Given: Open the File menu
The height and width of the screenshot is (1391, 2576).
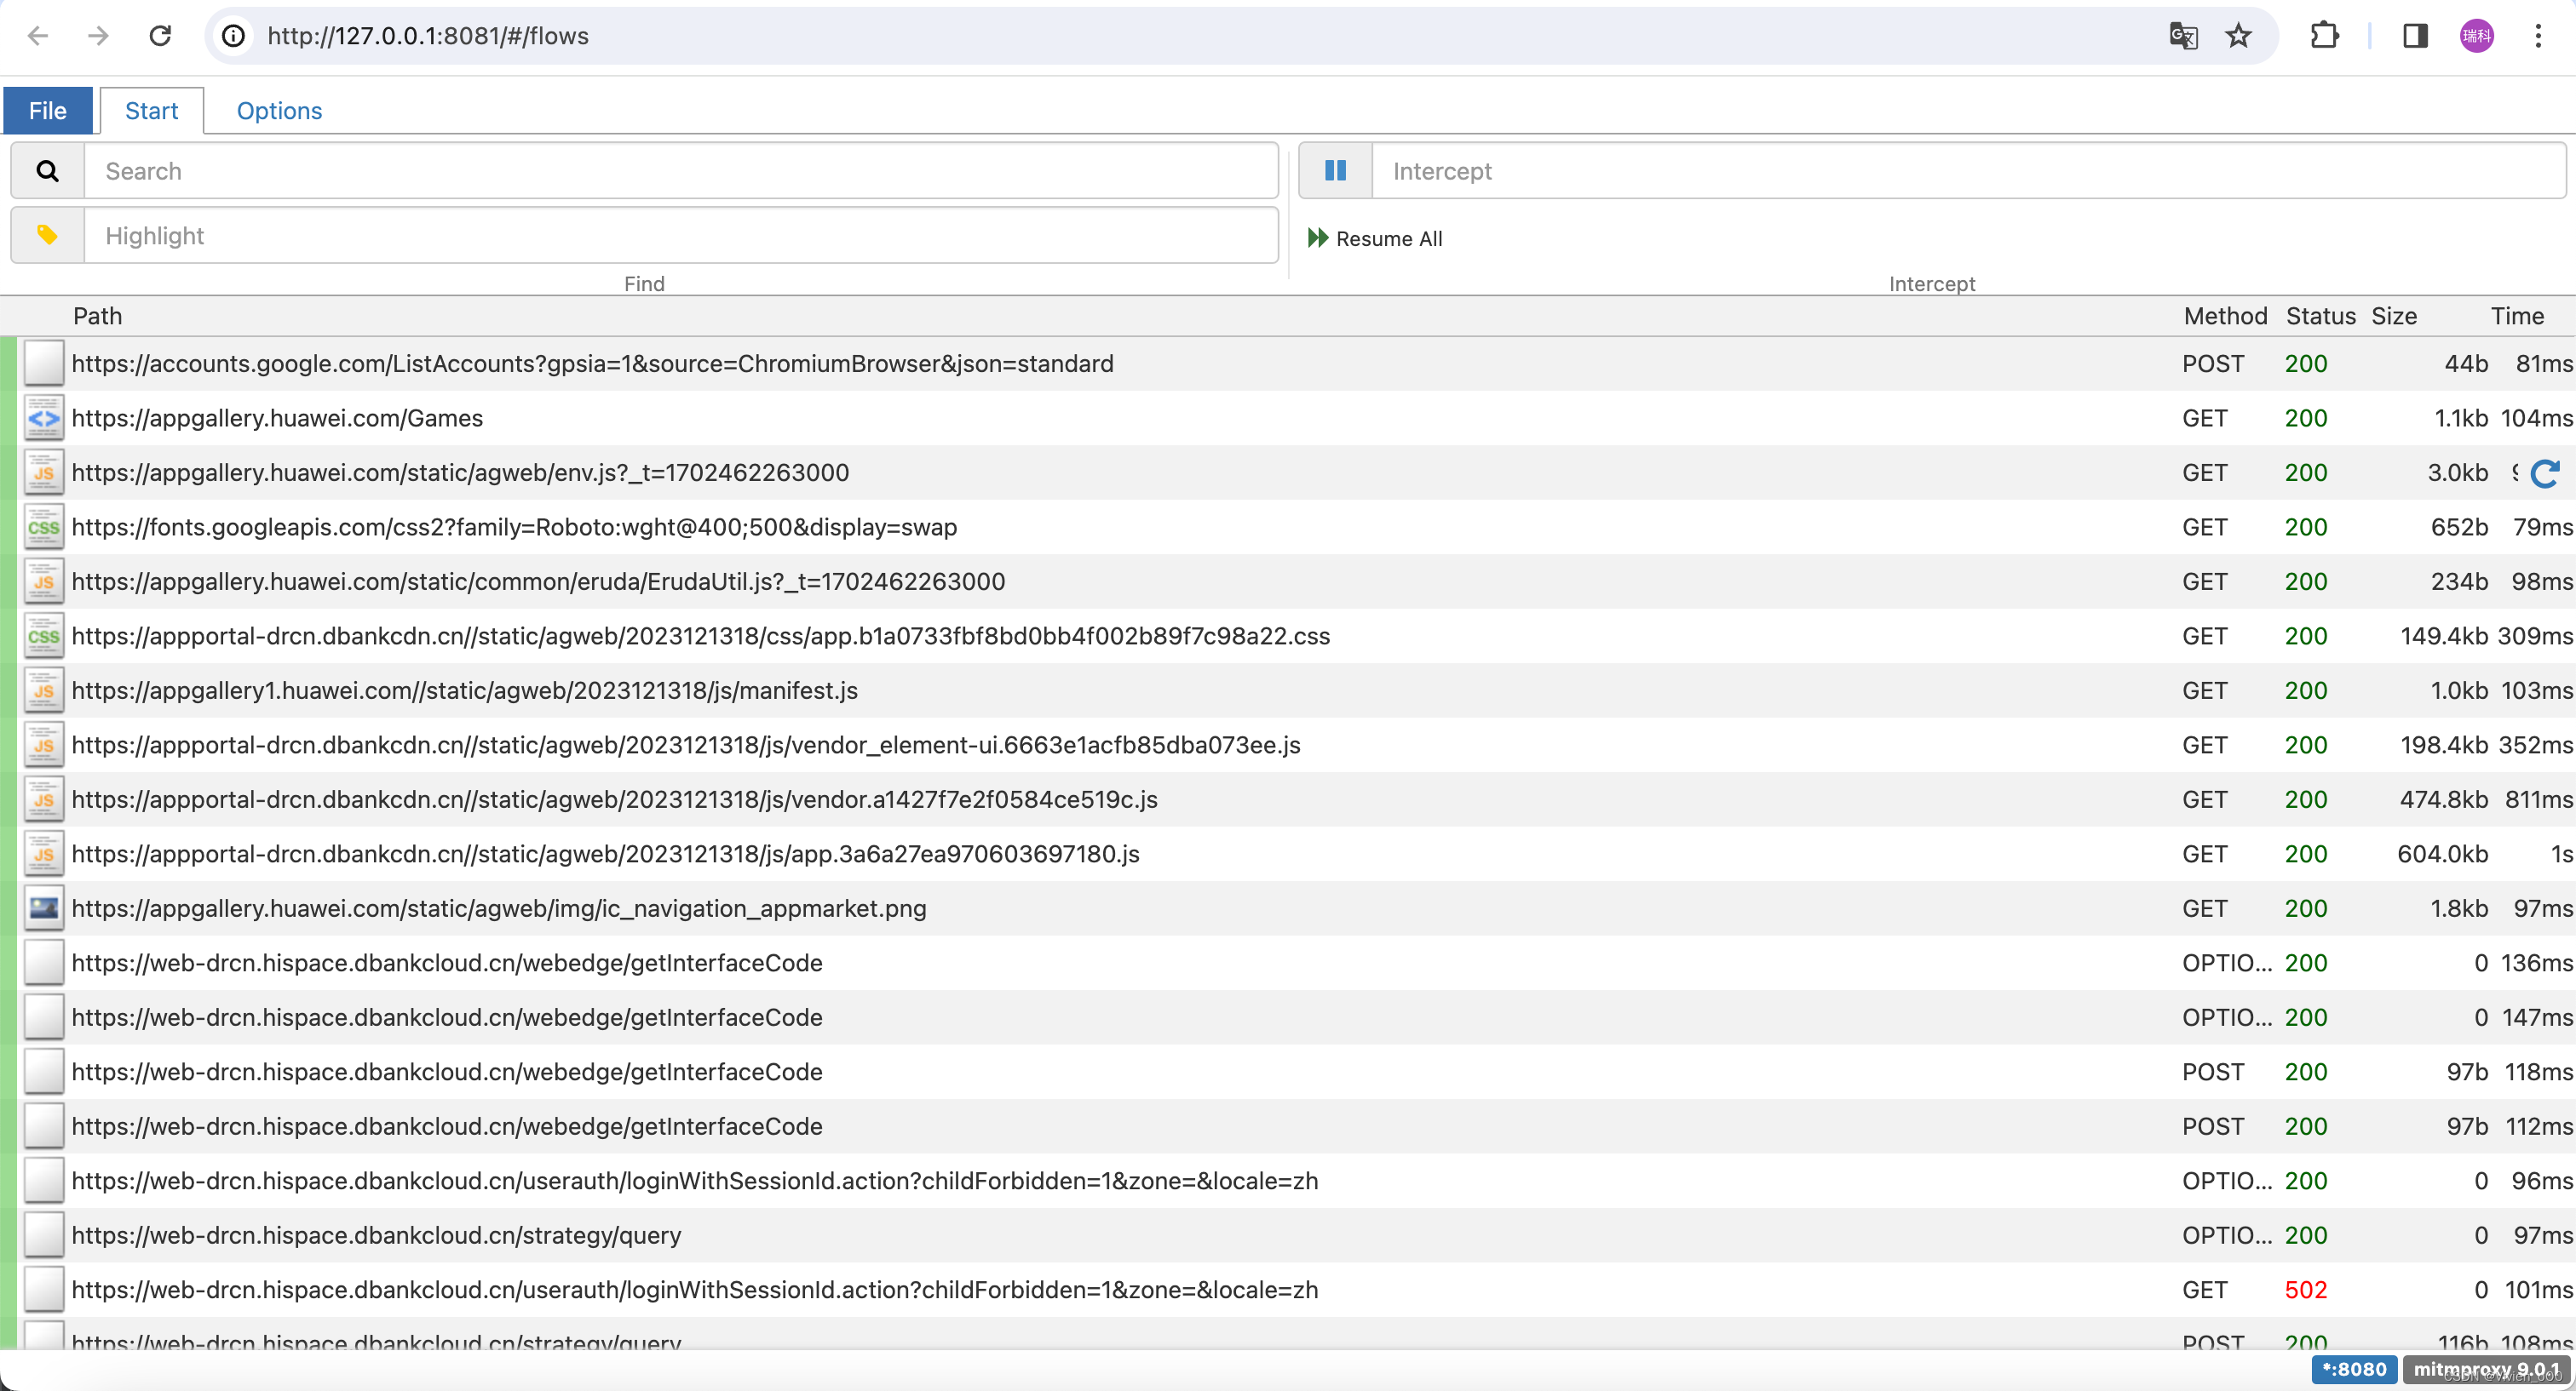Looking at the screenshot, I should (x=48, y=111).
